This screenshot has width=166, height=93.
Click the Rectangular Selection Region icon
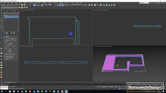(27, 5)
